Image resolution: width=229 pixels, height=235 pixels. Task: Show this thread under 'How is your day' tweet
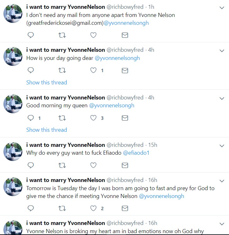(x=46, y=83)
